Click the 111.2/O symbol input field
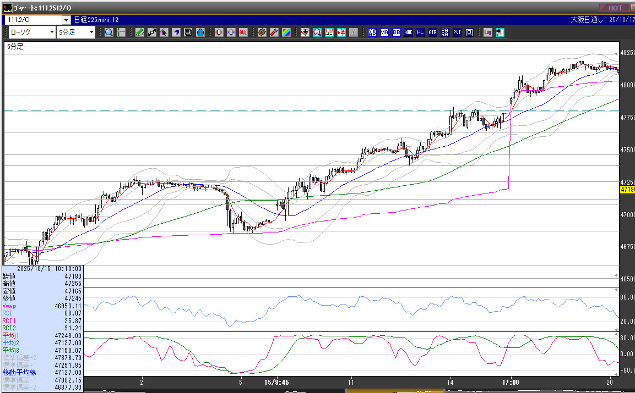The image size is (635, 393). [33, 20]
